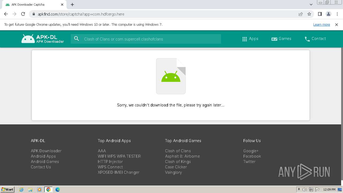This screenshot has width=343, height=193.
Task: Open the Contact page from header
Action: pos(315,39)
